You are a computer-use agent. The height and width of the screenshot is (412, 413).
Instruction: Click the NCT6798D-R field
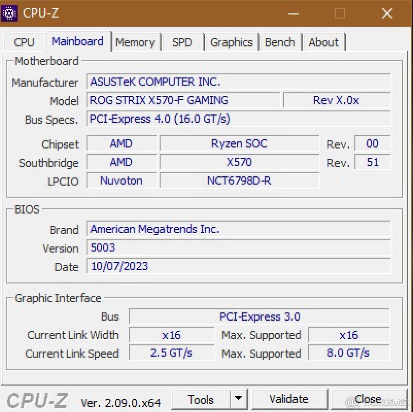click(240, 181)
